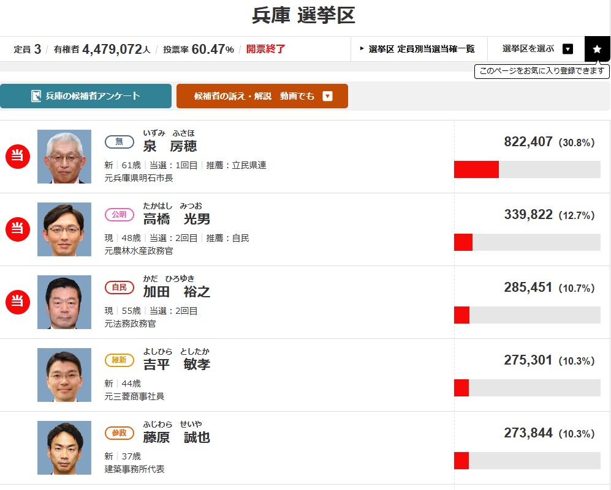The image size is (611, 490).
Task: Open 兵庫の候補者アンケート button
Action: pyautogui.click(x=86, y=96)
